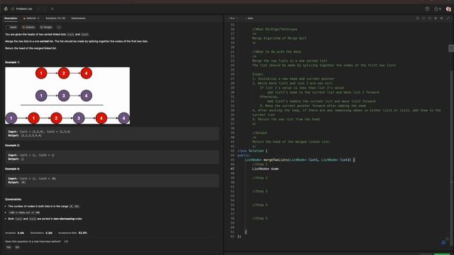Toggle the Auto option in the editor toolbar
Image resolution: width=454 pixels, height=255 pixels.
(x=249, y=18)
